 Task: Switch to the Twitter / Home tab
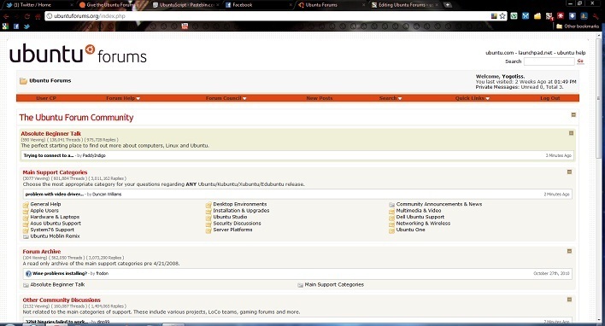click(38, 5)
